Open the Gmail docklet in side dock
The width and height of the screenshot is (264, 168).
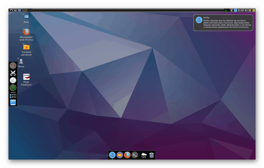click(13, 66)
